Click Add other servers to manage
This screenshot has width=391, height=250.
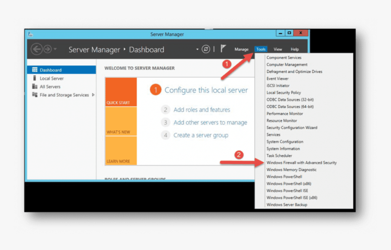tap(210, 122)
